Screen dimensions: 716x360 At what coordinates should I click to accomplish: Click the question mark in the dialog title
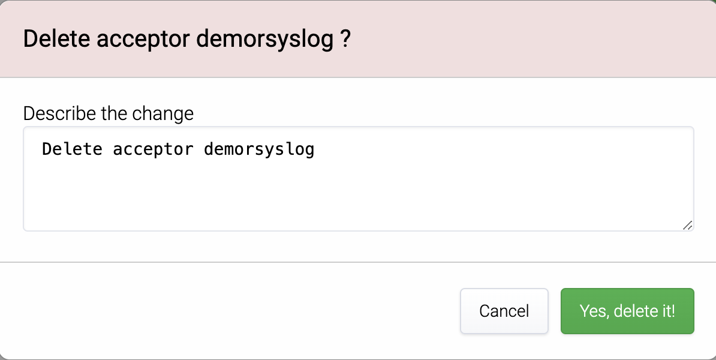[345, 40]
